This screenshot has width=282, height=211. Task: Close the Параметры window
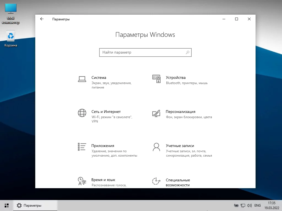249,19
